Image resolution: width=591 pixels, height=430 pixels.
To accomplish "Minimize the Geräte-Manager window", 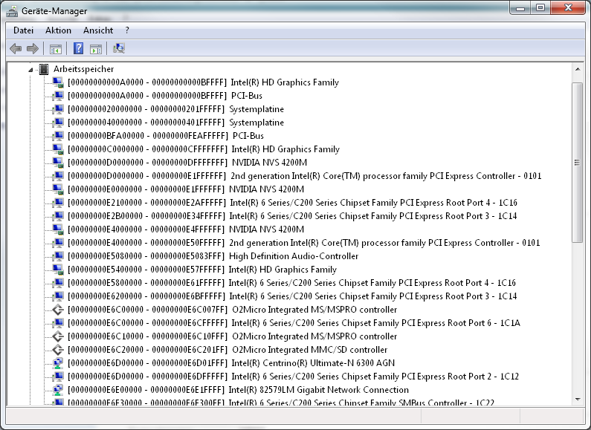I will 520,8.
